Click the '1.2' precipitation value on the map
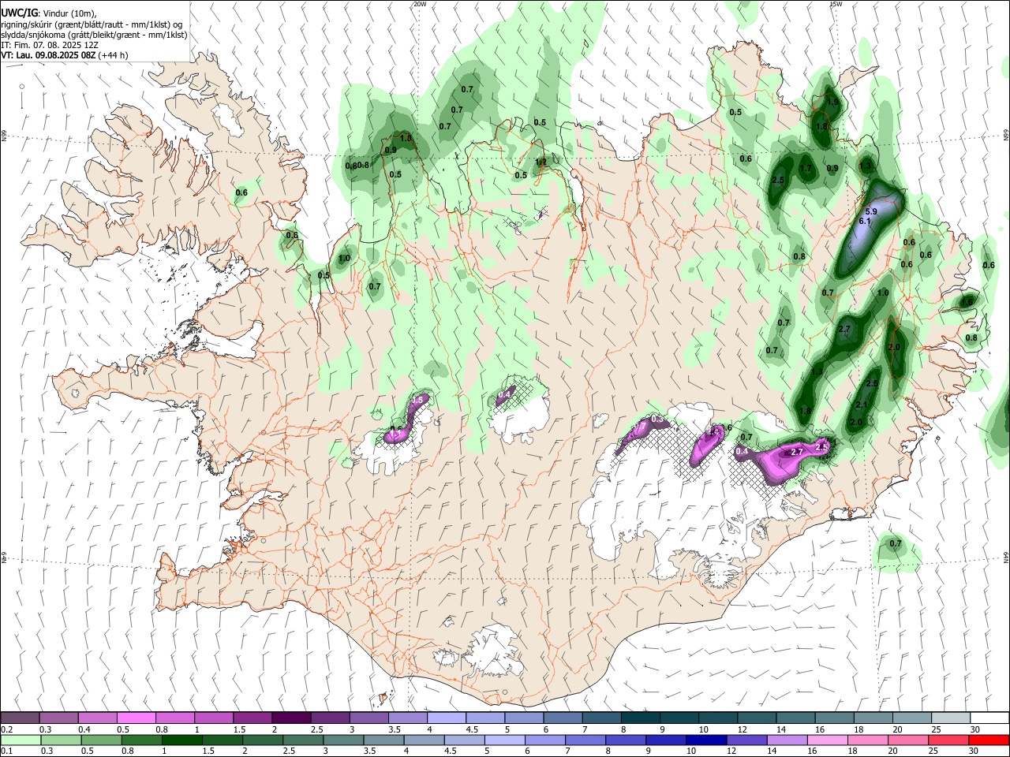The width and height of the screenshot is (1010, 757). coord(541,162)
